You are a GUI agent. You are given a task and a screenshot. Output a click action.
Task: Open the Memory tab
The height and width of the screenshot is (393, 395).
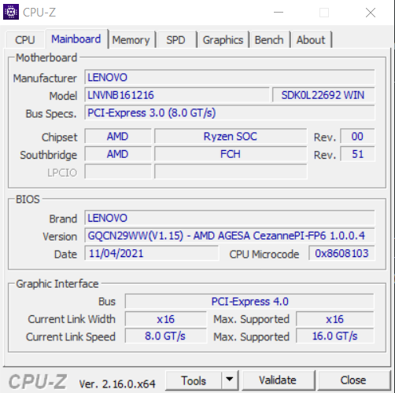[131, 40]
